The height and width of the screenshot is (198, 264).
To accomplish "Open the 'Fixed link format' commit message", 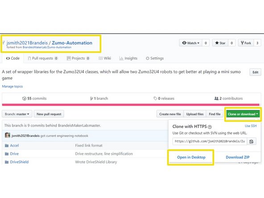I will (89, 145).
